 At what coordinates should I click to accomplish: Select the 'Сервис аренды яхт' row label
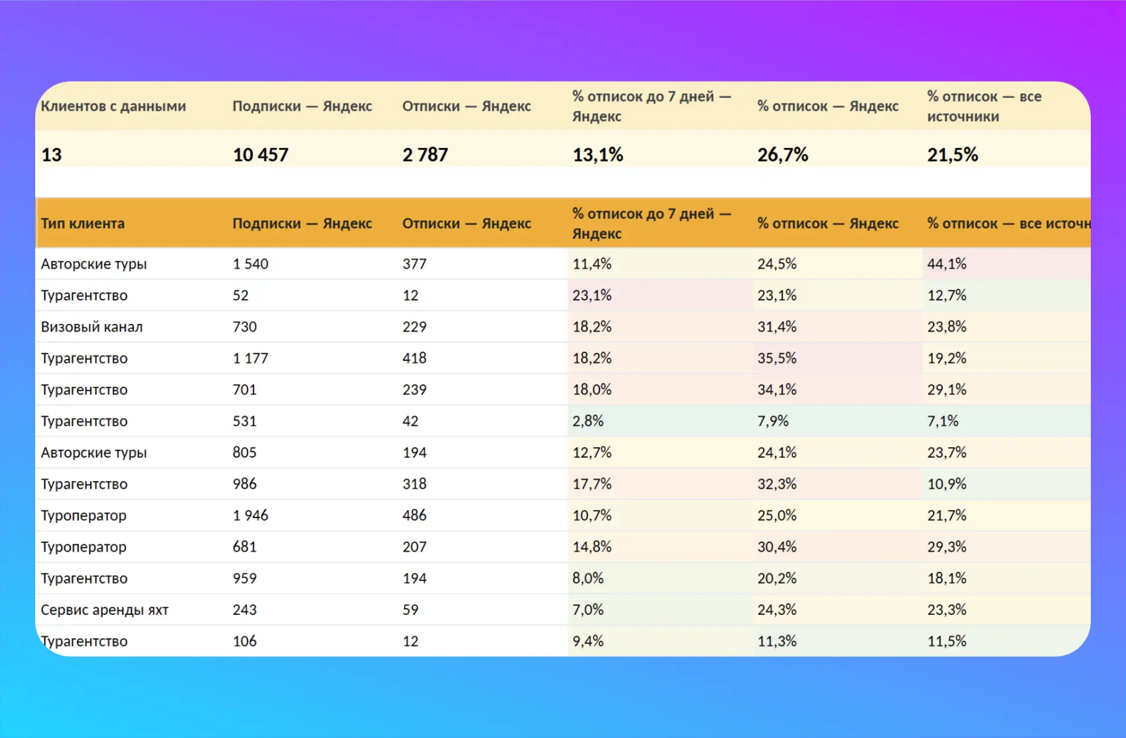pos(104,610)
